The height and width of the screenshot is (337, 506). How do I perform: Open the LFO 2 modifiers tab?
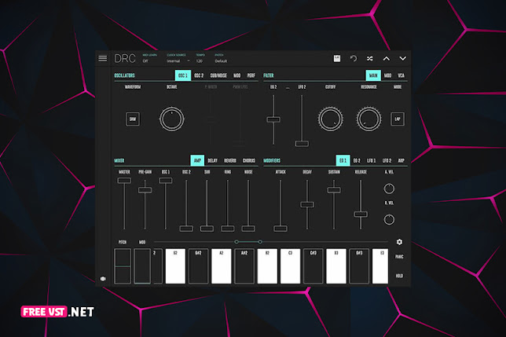click(387, 160)
